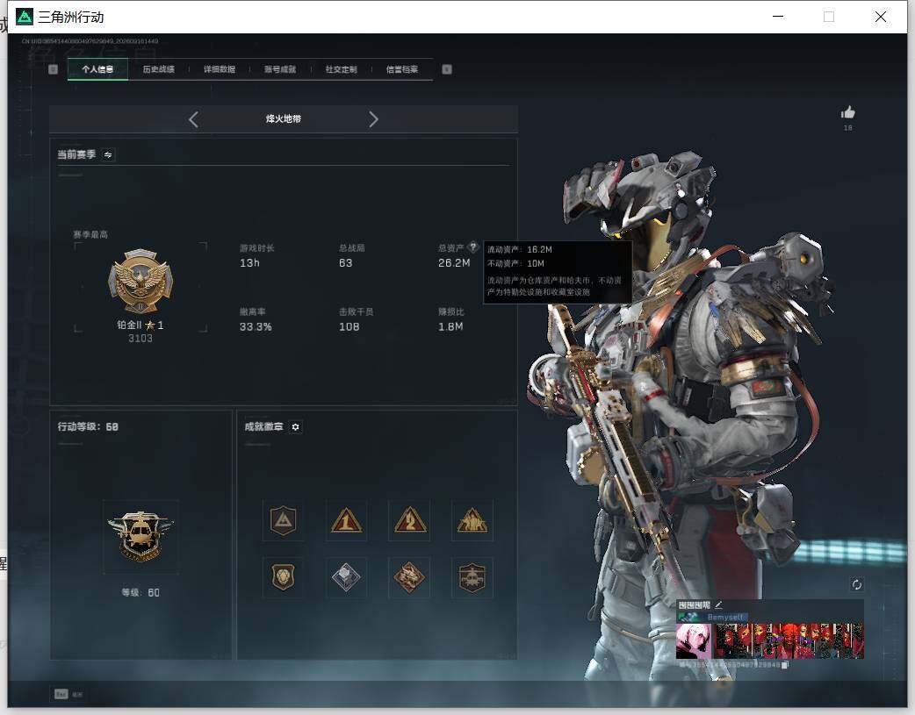
Task: Switch to the 历史战绩 tab
Action: coord(159,69)
